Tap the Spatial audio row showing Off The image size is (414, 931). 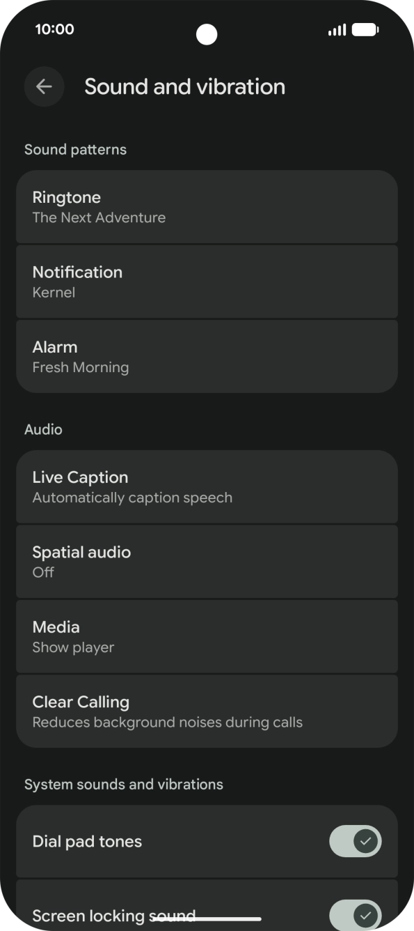(207, 561)
